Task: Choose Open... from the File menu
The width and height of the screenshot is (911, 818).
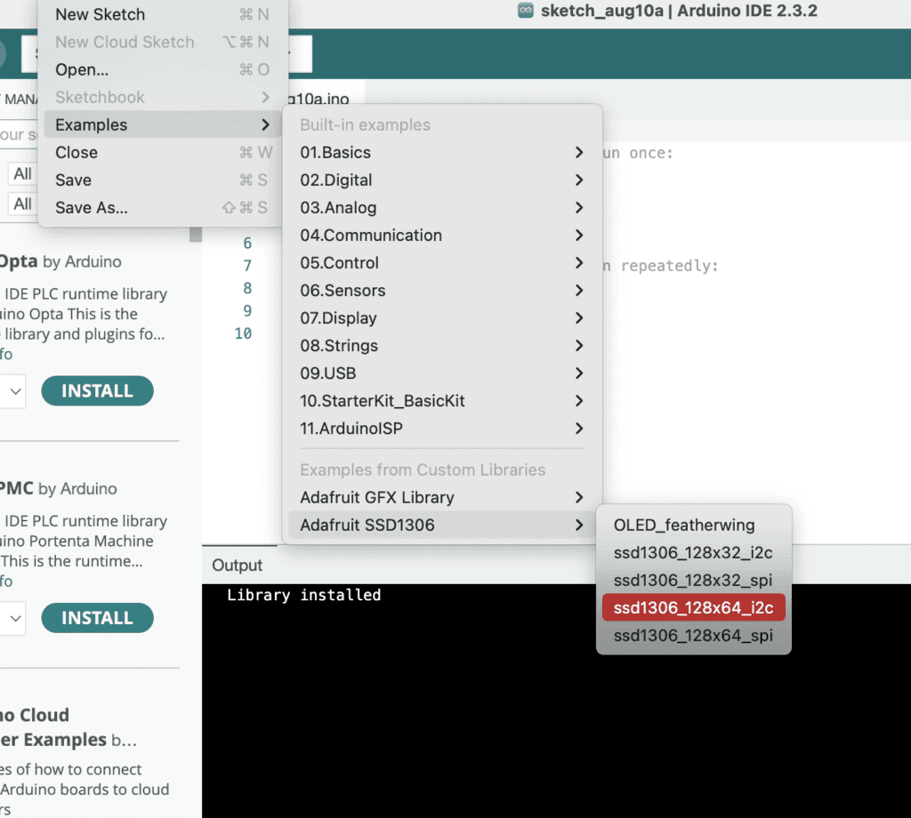Action: [x=162, y=69]
